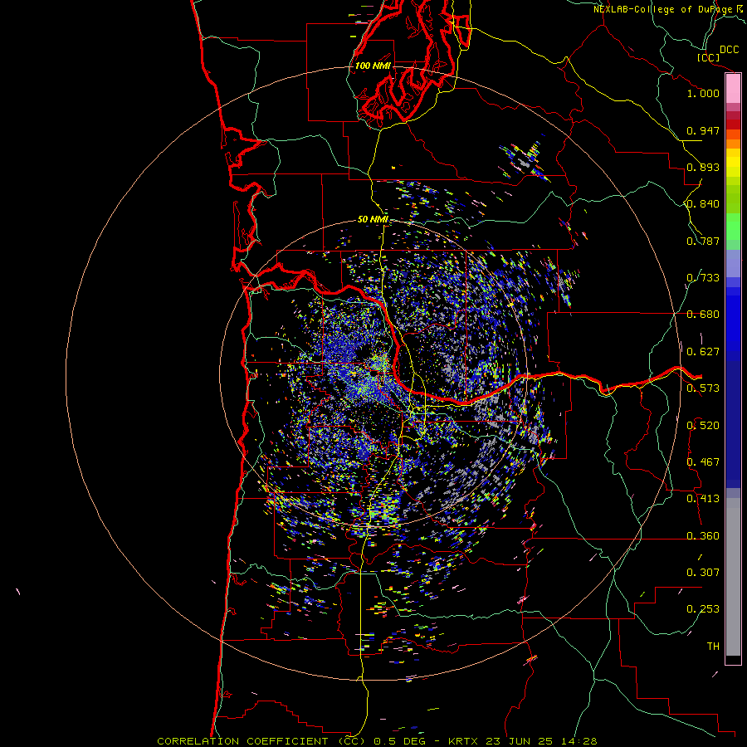Pick the periwinkle segment near 0.733
Image resolution: width=747 pixels, height=747 pixels.
tap(733, 263)
